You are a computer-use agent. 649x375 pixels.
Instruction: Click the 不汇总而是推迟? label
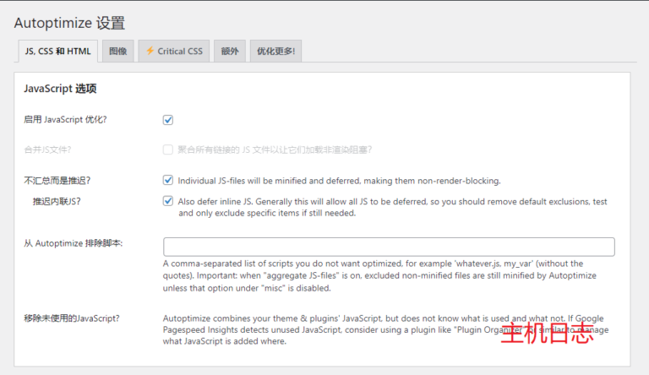57,181
